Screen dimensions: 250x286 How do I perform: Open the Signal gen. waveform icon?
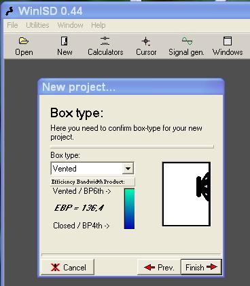(x=187, y=41)
